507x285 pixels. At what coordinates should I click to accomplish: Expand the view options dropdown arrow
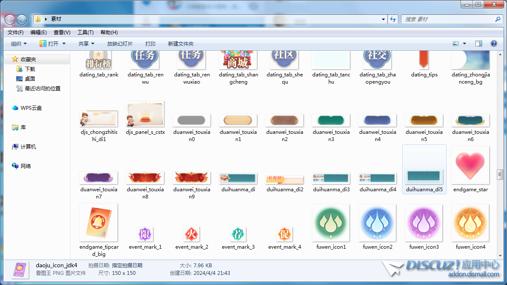(x=464, y=43)
